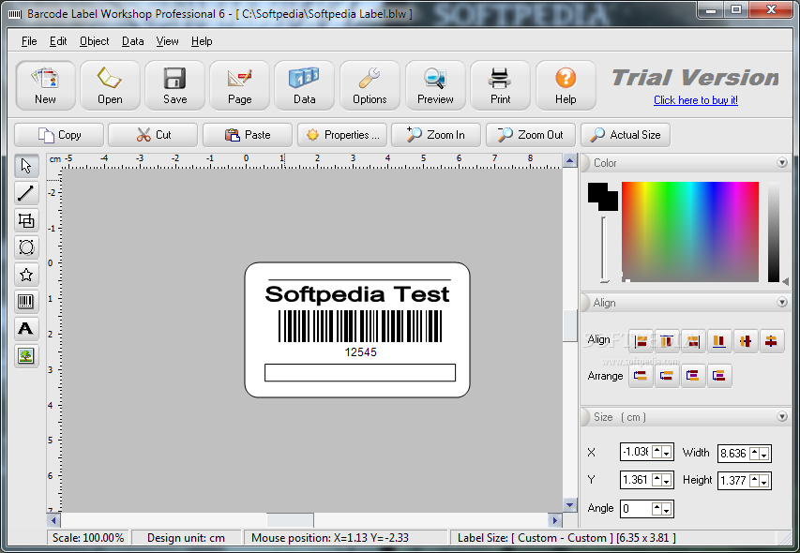Open the Data manager
The image size is (800, 553).
[304, 84]
